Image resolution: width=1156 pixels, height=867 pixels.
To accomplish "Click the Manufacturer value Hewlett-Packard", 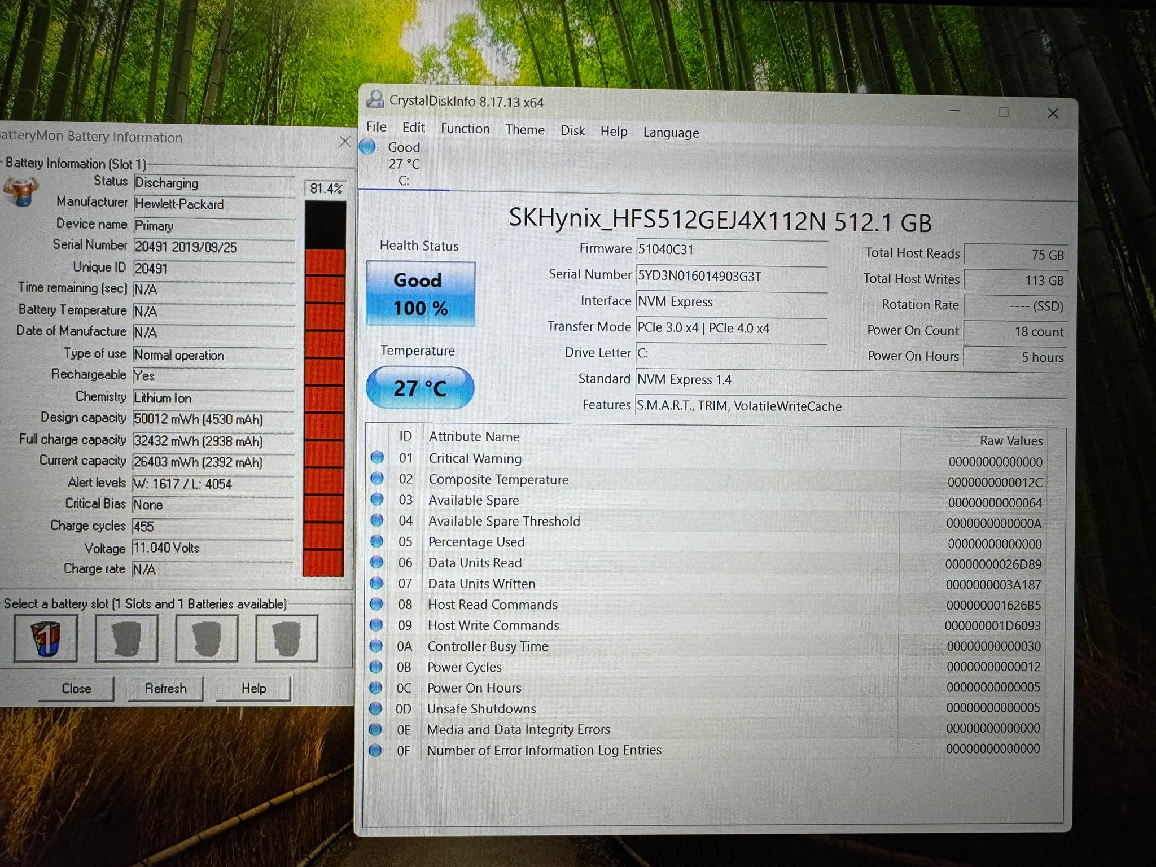I will click(x=214, y=204).
